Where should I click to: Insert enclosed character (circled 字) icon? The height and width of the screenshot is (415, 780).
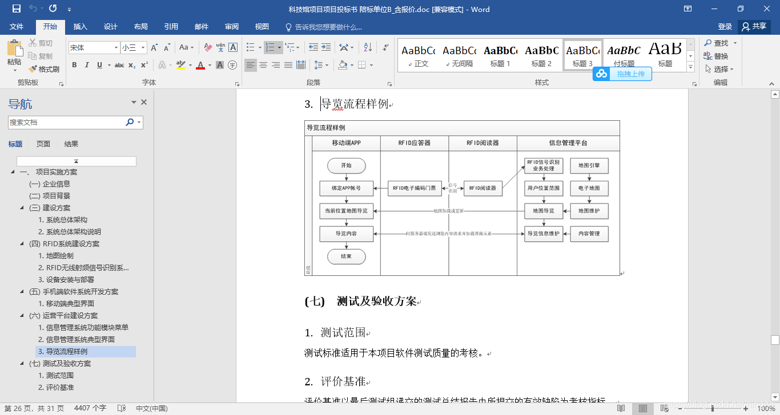coord(232,65)
